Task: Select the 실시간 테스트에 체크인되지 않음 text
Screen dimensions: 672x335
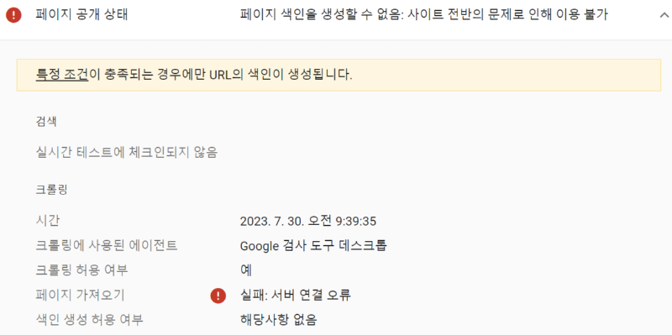Action: pos(127,152)
